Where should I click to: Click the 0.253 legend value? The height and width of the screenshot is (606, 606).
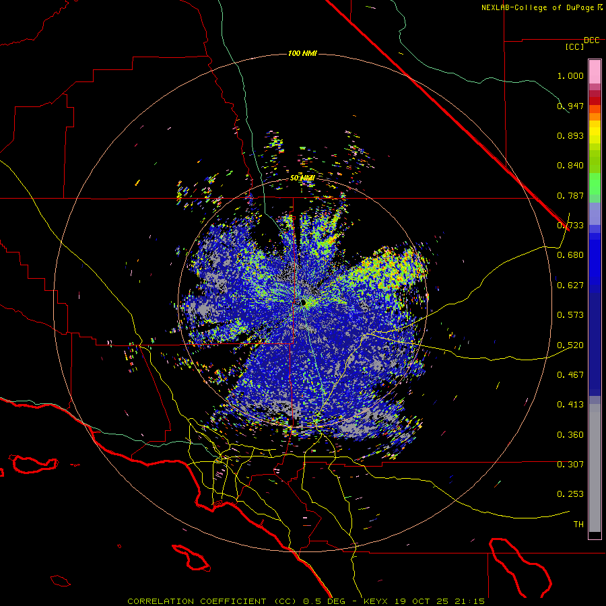pyautogui.click(x=570, y=494)
